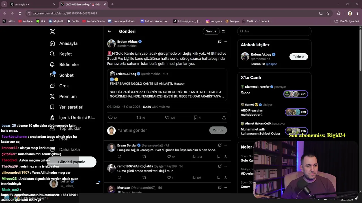Click the Yanıtla button in header
The image size is (362, 203).
click(211, 31)
